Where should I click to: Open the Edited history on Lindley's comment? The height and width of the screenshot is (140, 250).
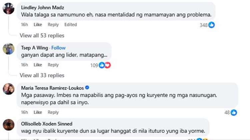pos(70,25)
